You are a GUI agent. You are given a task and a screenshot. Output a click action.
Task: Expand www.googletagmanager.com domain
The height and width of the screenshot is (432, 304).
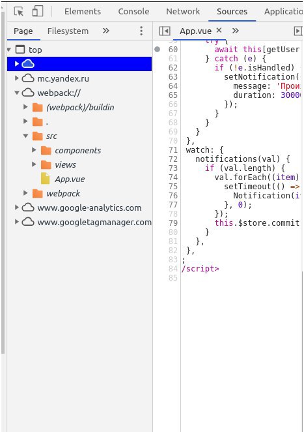[x=17, y=222]
